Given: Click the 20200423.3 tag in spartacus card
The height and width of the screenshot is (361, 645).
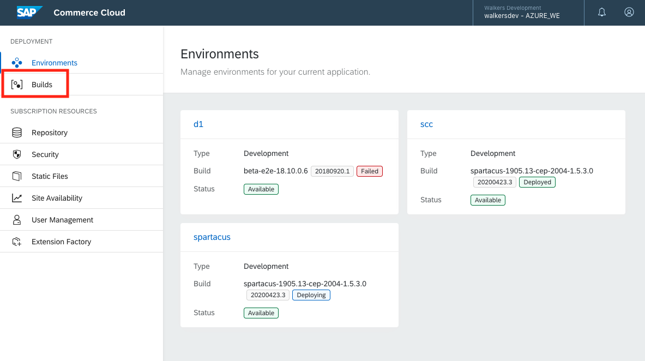Looking at the screenshot, I should pos(268,295).
